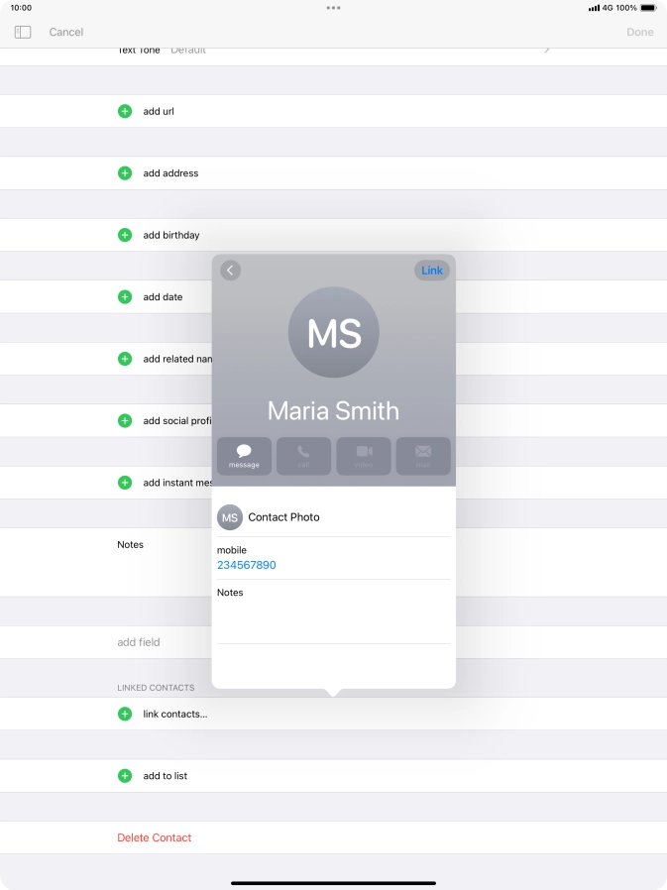This screenshot has height=890, width=667.
Task: Tap the message button for Maria Smith
Action: [x=244, y=456]
